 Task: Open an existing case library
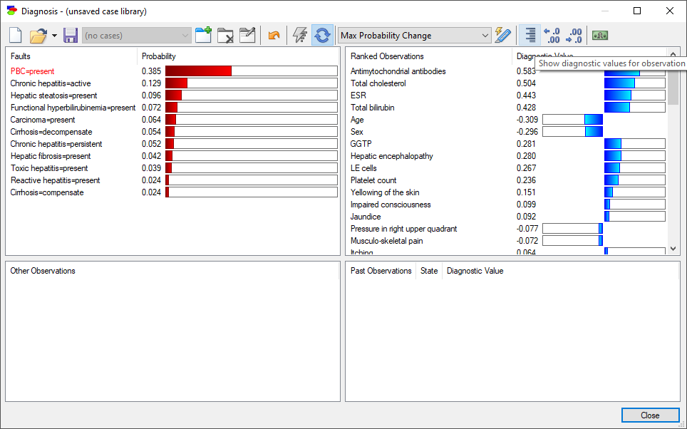click(38, 35)
